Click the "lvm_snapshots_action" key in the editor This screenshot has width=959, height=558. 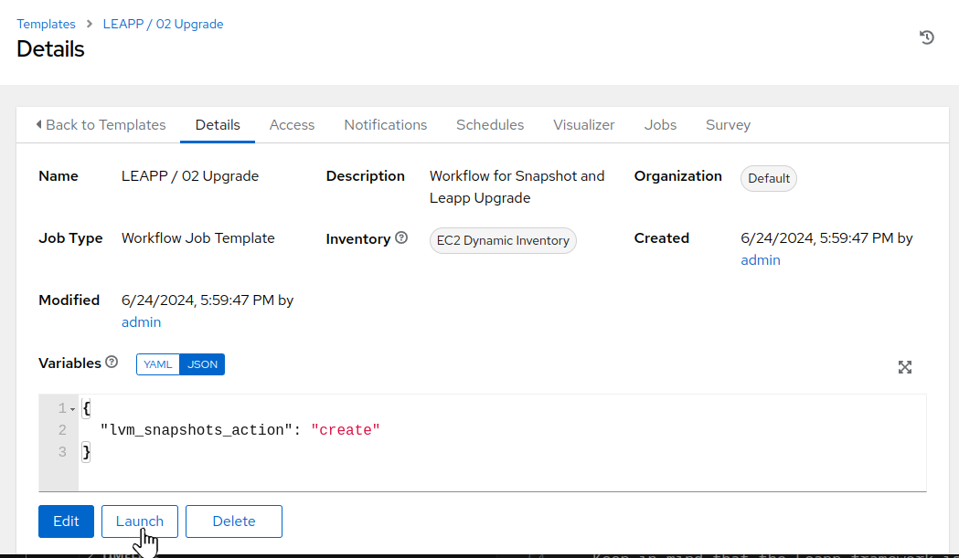click(x=197, y=430)
